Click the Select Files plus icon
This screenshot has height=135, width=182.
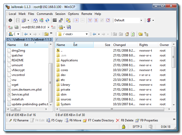[77, 20]
